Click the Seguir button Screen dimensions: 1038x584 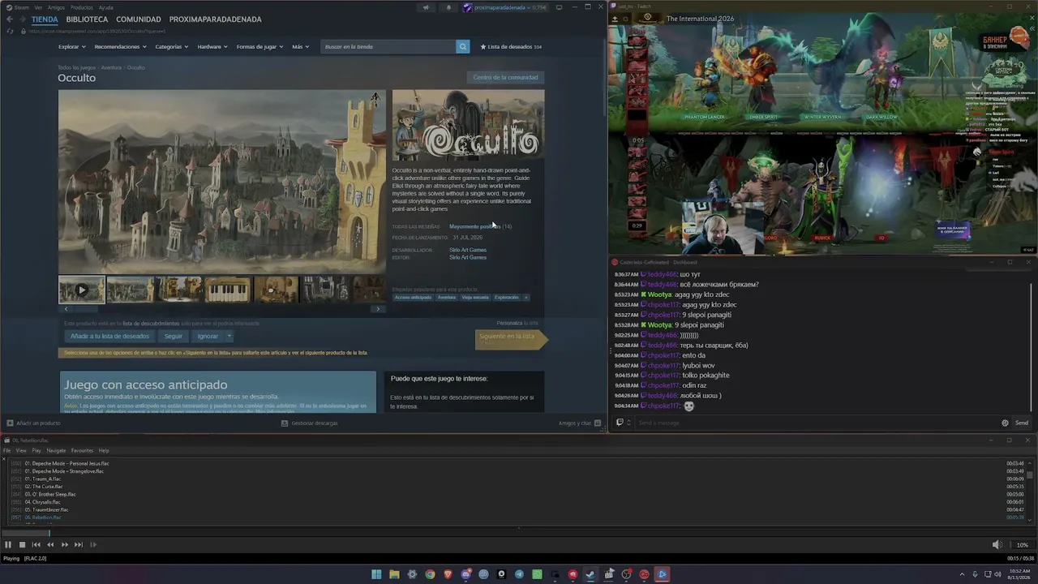[174, 336]
